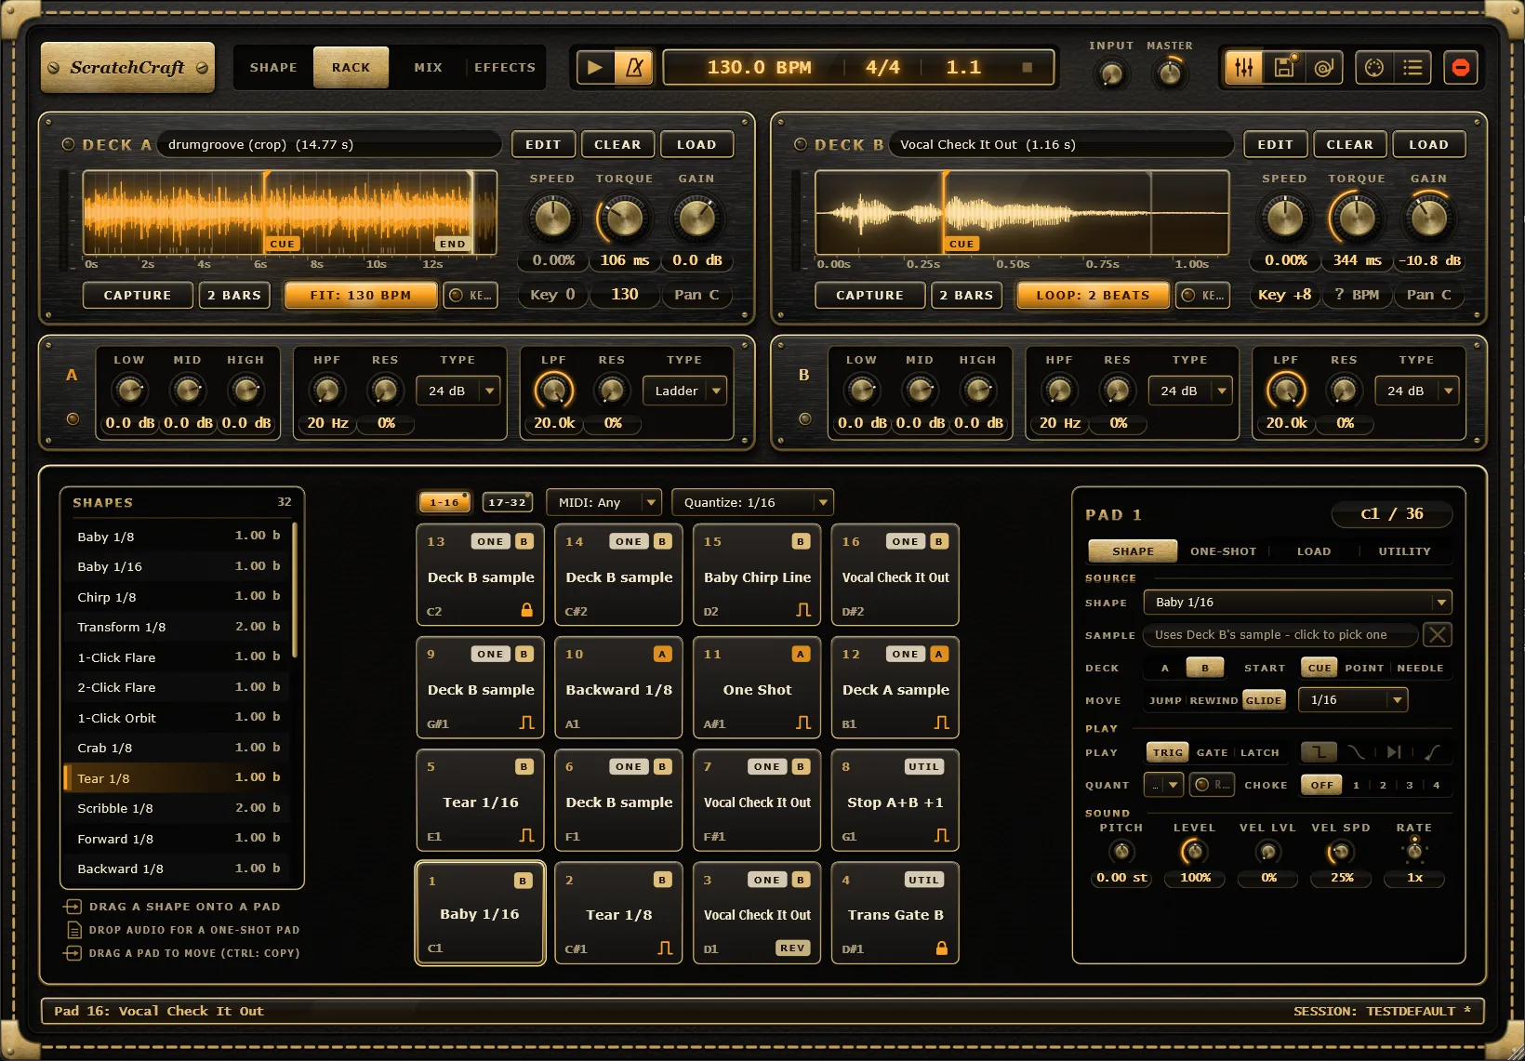Click the 130.0 BPM tempo field
This screenshot has width=1525, height=1061.
click(759, 67)
